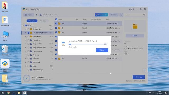This screenshot has width=169, height=95.
Task: Open the taskbar notification center icon
Action: point(166,93)
